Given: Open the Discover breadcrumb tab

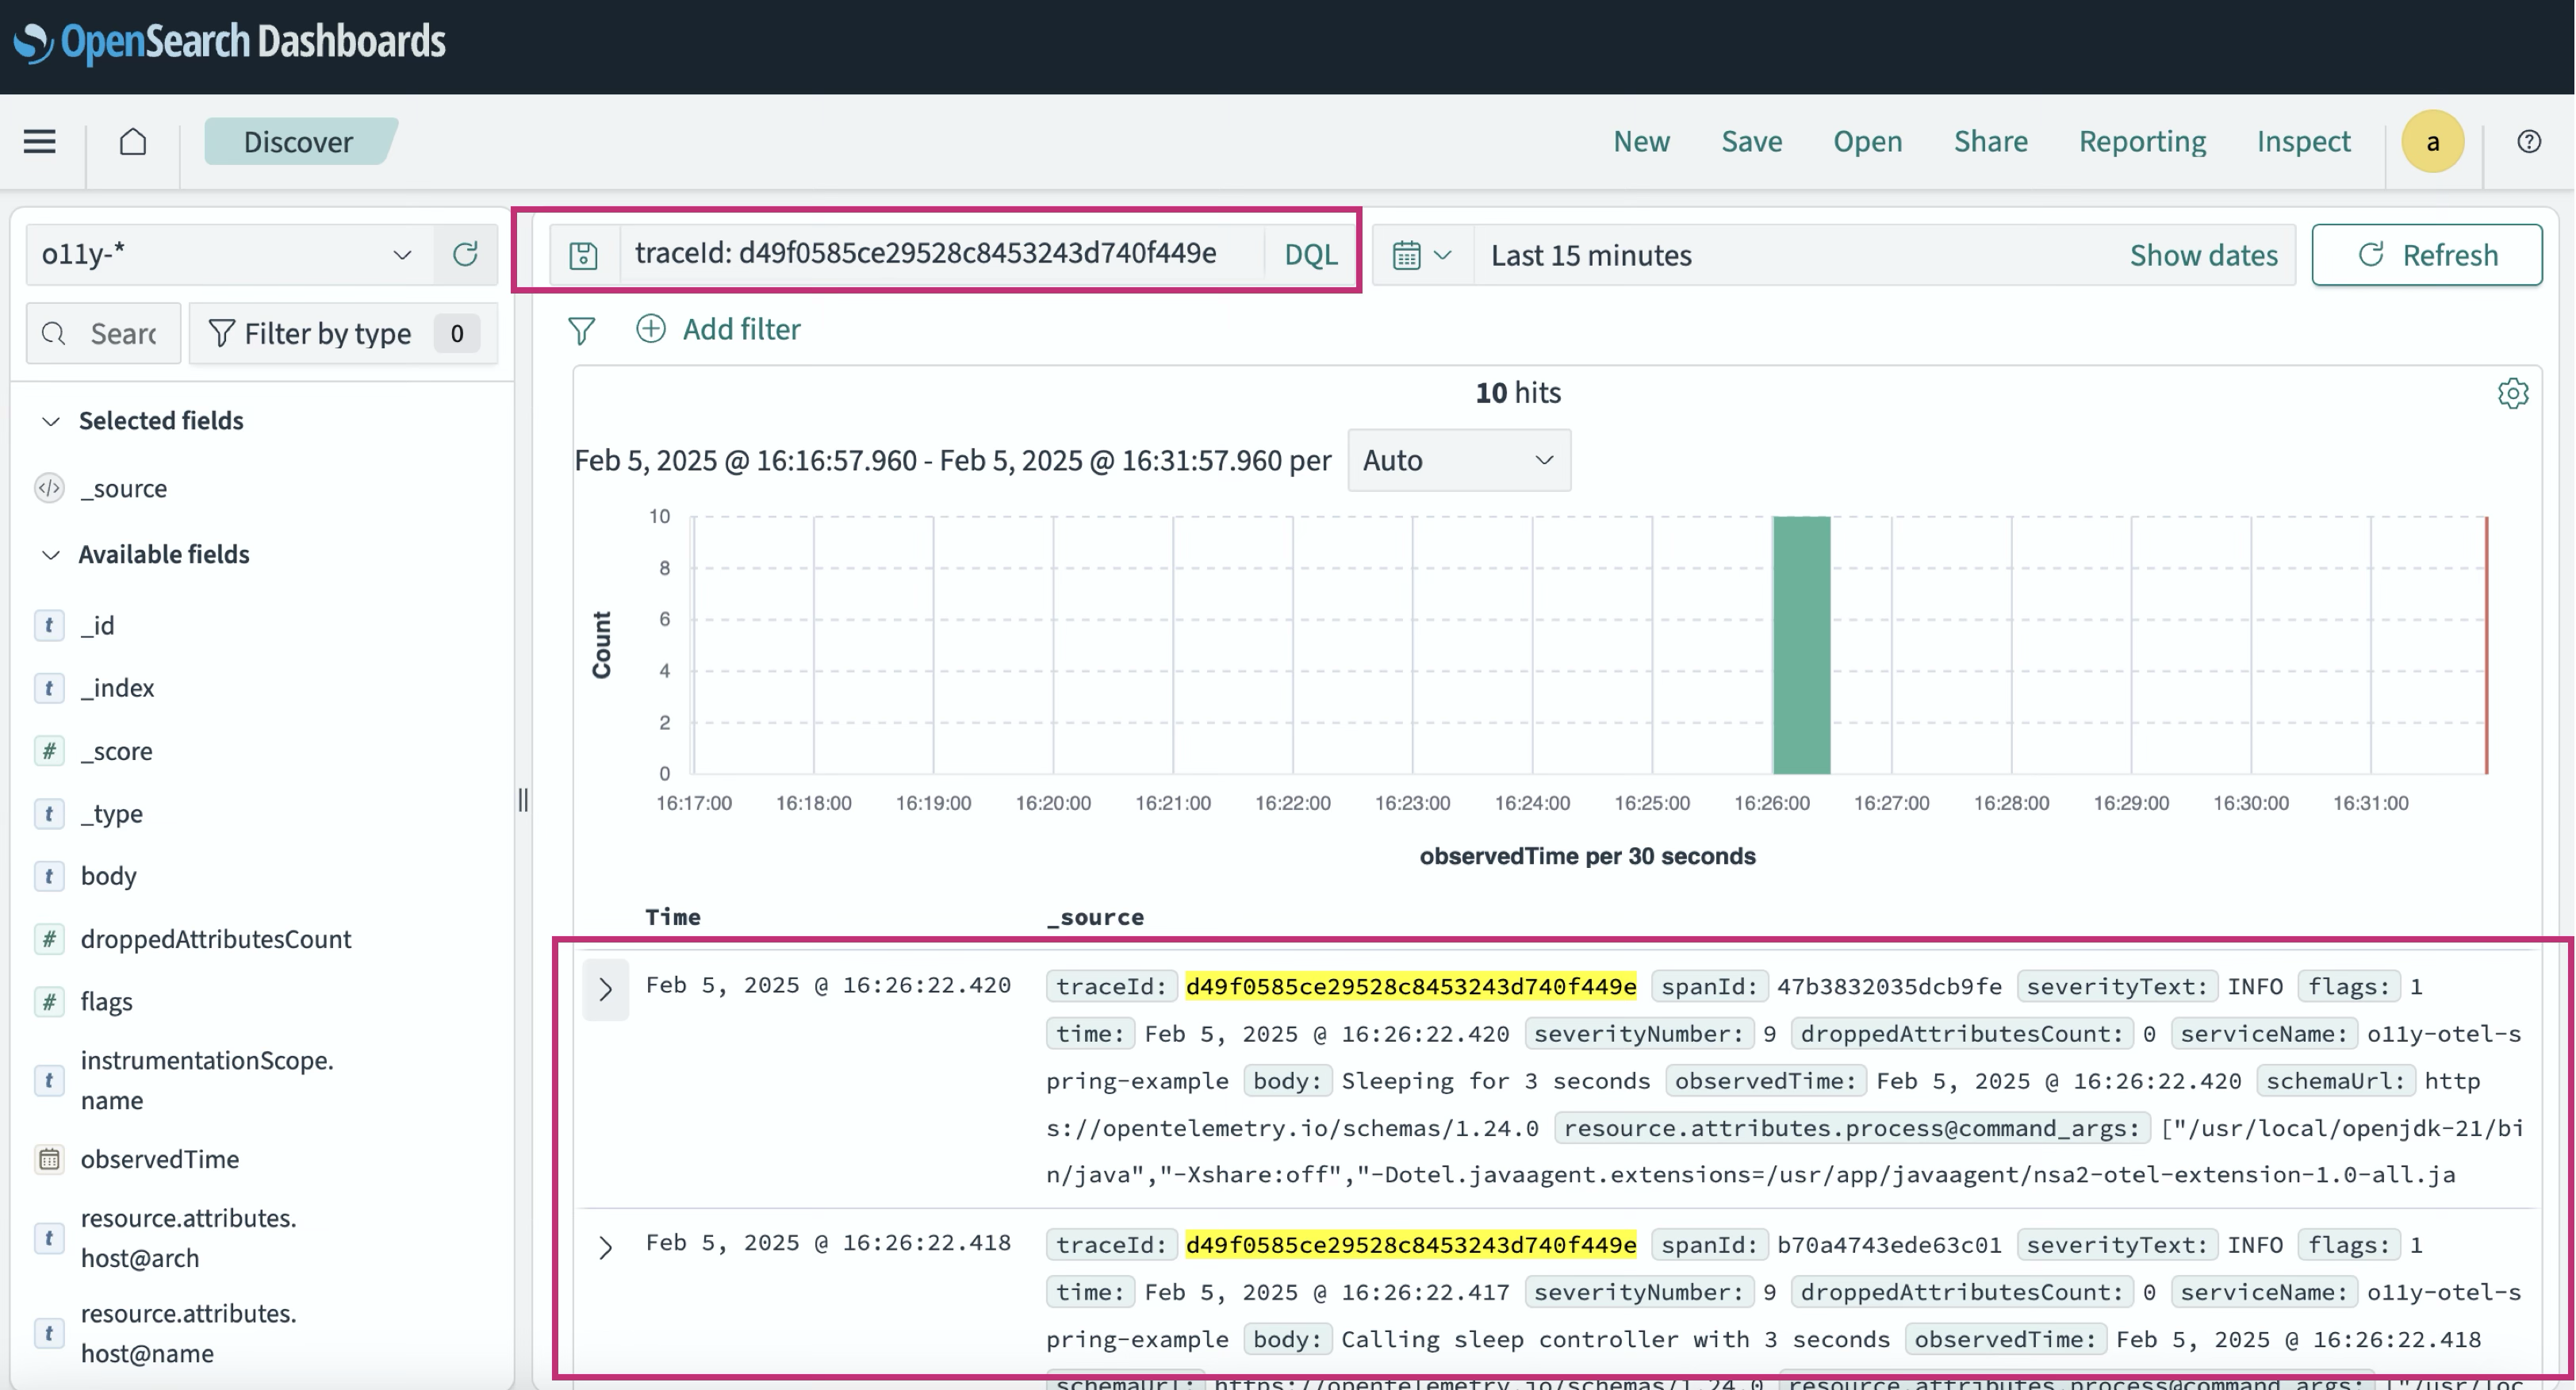Looking at the screenshot, I should coord(299,141).
